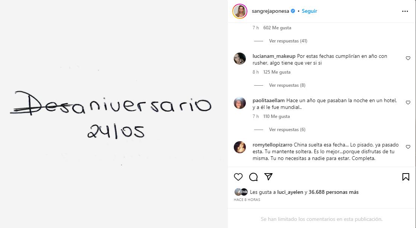The height and width of the screenshot is (228, 416).
Task: Click the blue verified badge
Action: [x=293, y=11]
